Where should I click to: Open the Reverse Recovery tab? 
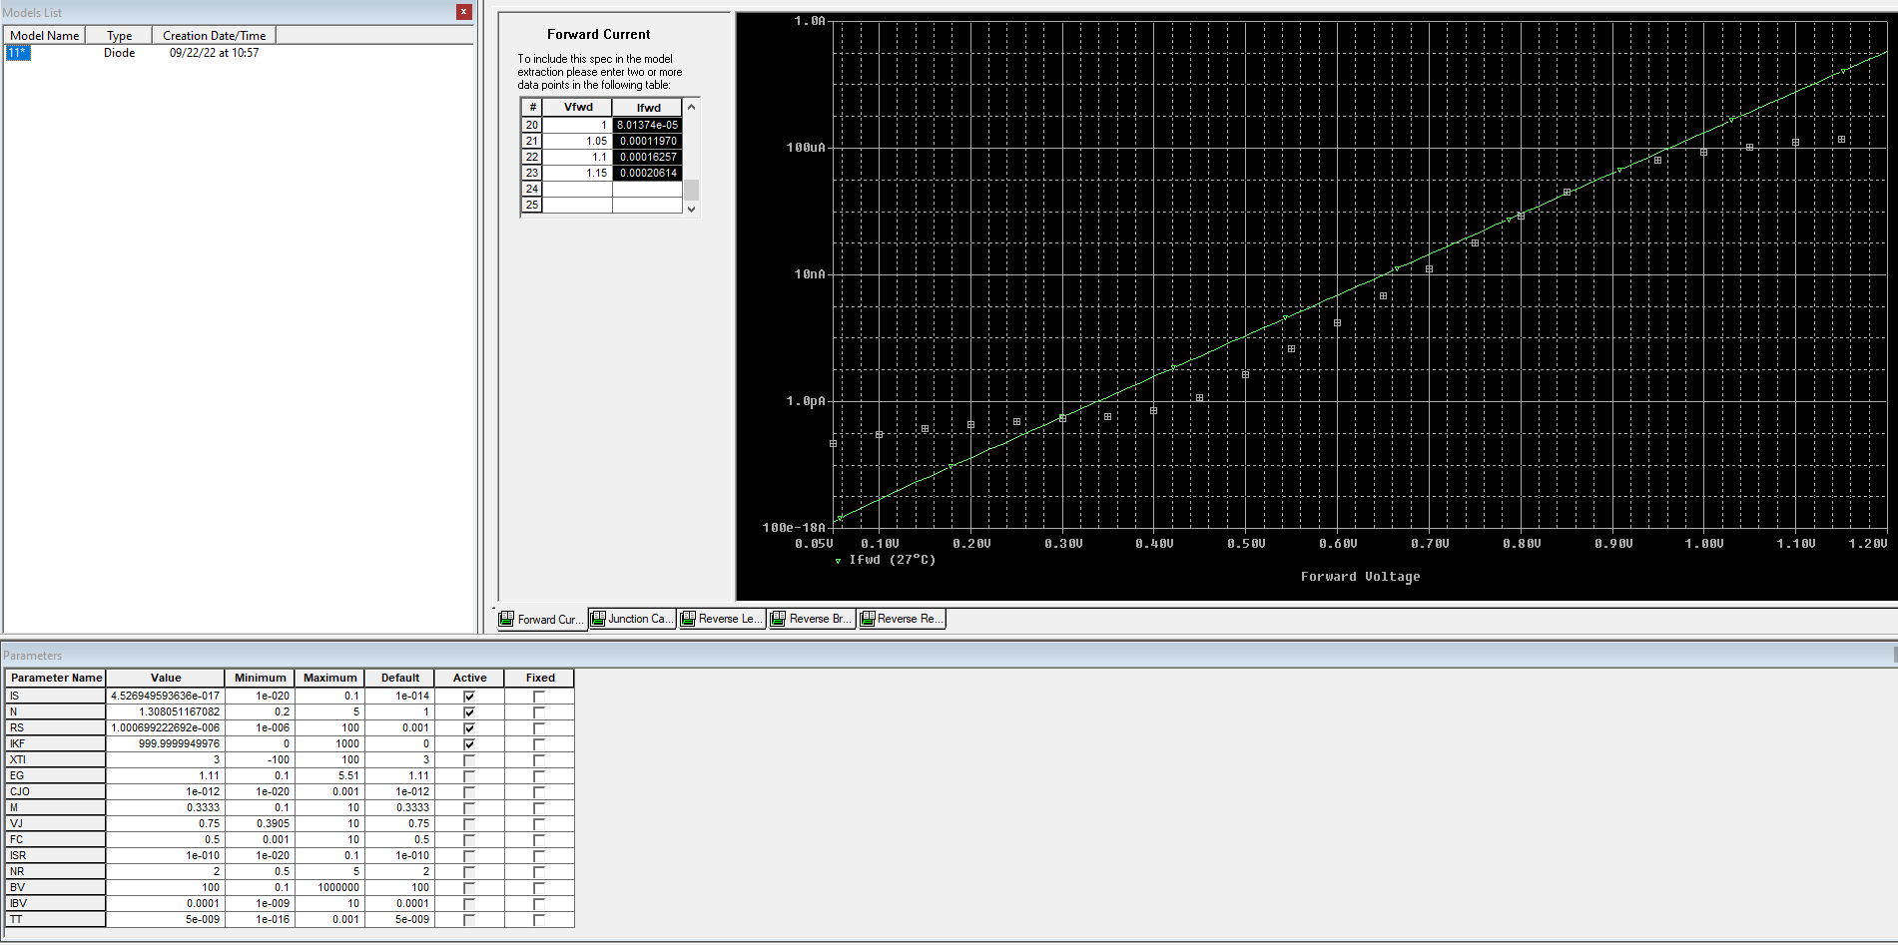coord(901,619)
